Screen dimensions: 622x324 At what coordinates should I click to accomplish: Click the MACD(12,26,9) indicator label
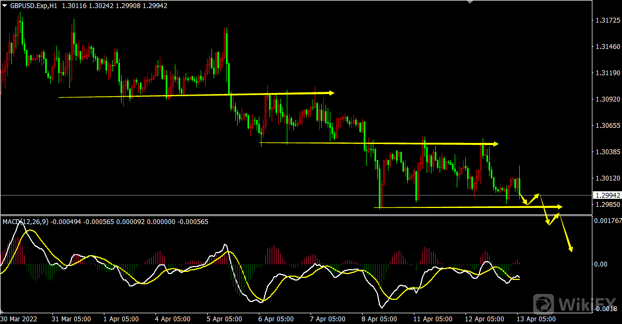(x=25, y=222)
